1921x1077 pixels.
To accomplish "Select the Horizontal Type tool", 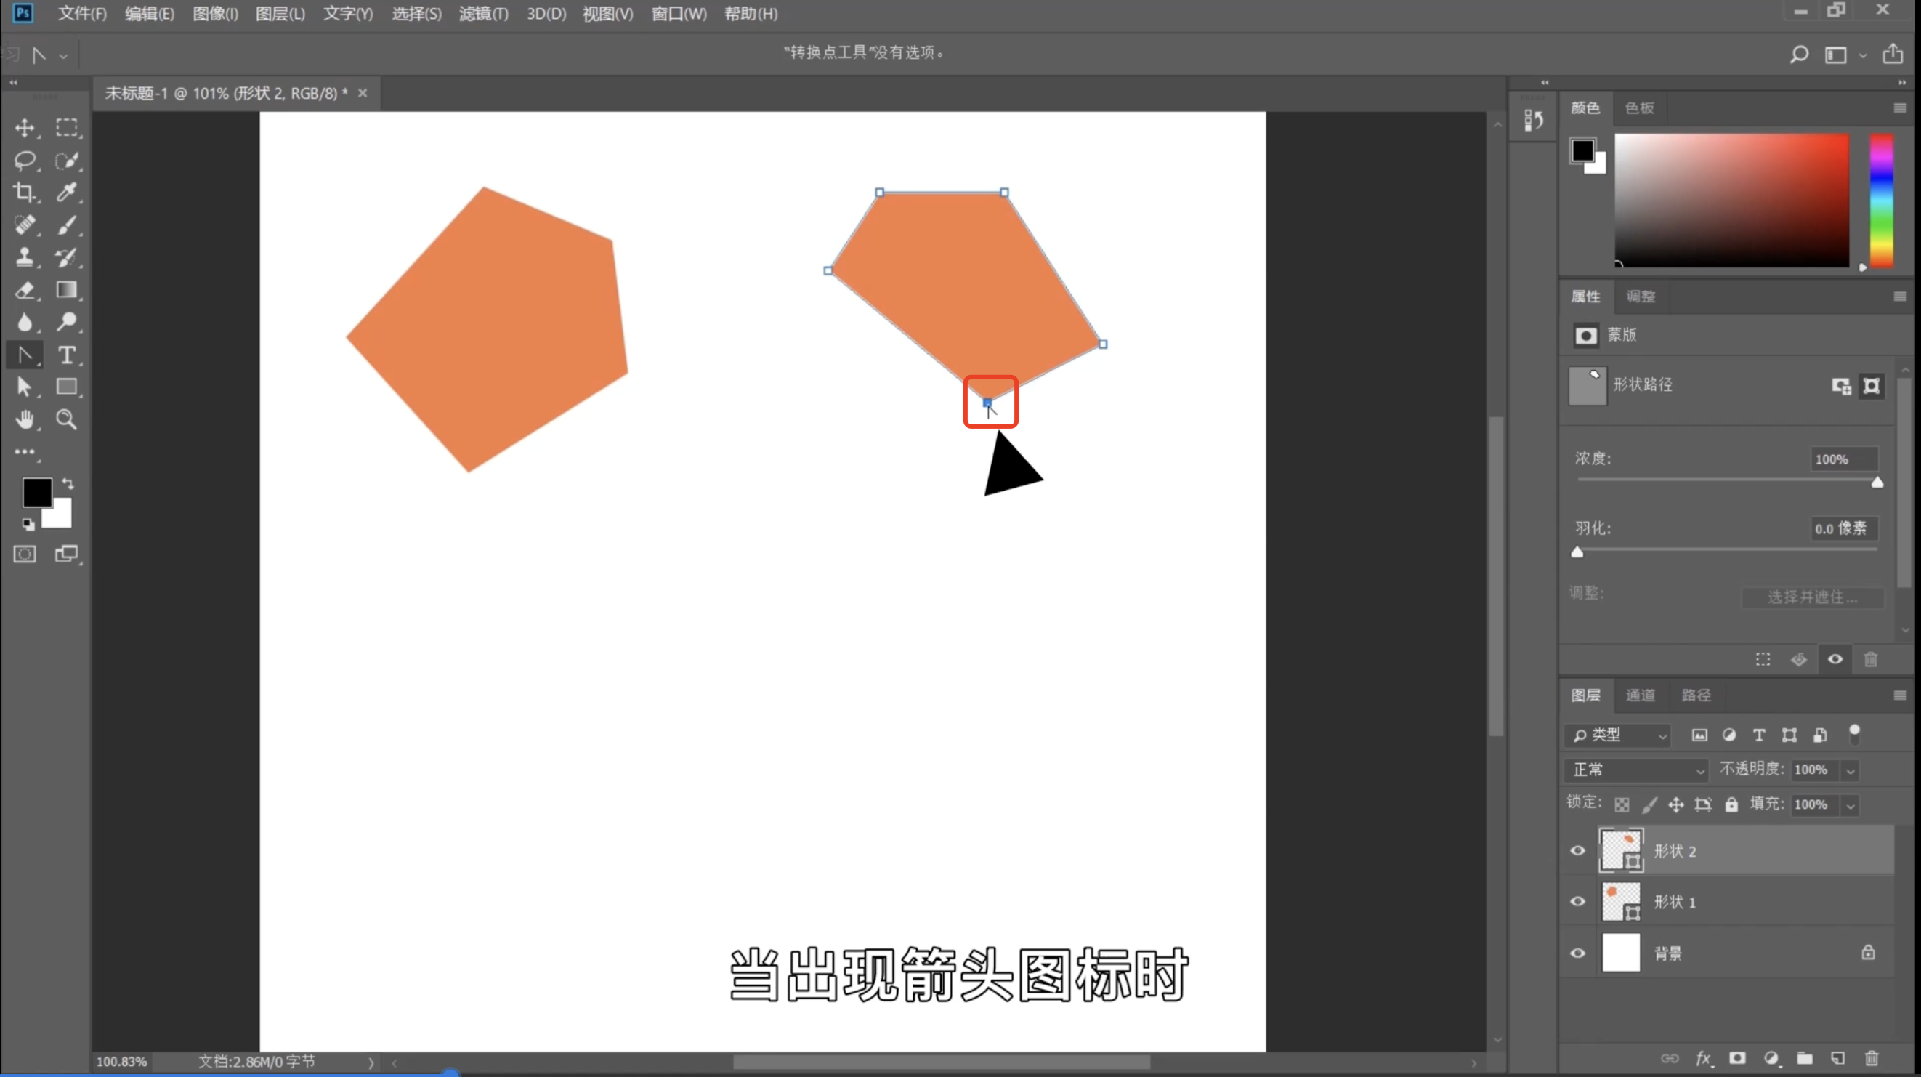I will pyautogui.click(x=66, y=355).
